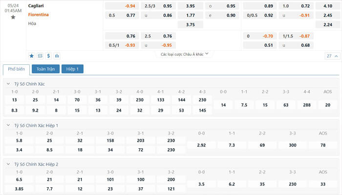Pick second-half AOS at odds 33
342x195 pixels.
[x=323, y=184]
